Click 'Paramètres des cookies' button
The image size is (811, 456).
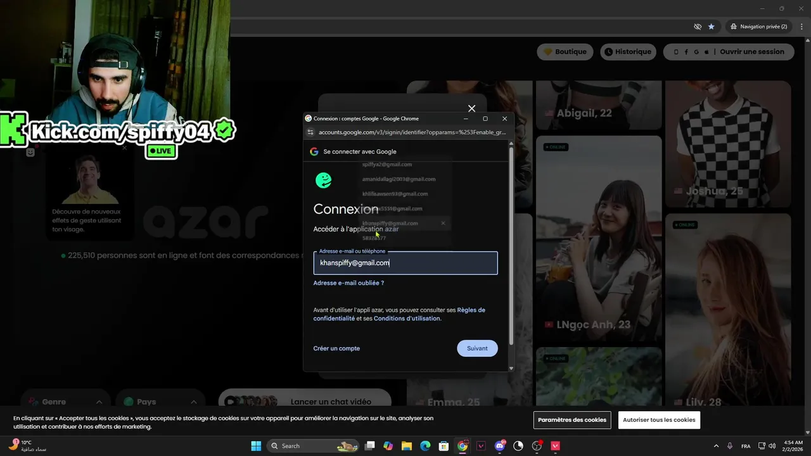point(573,420)
